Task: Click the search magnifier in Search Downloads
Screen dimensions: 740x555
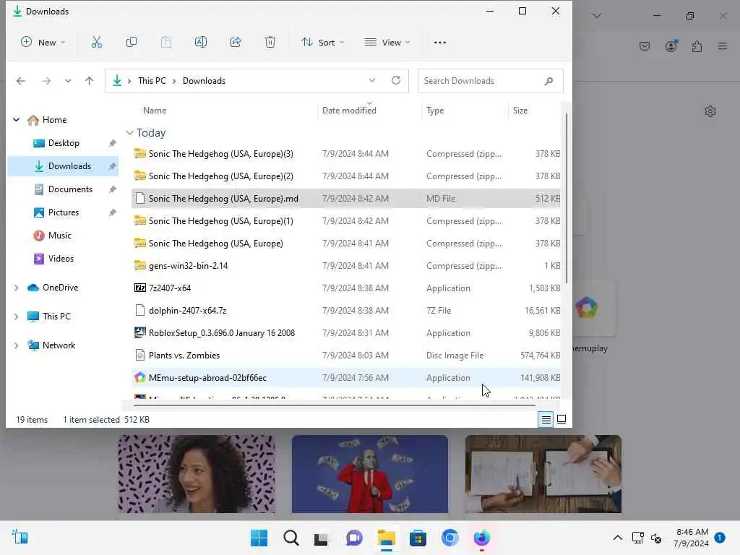Action: (548, 81)
